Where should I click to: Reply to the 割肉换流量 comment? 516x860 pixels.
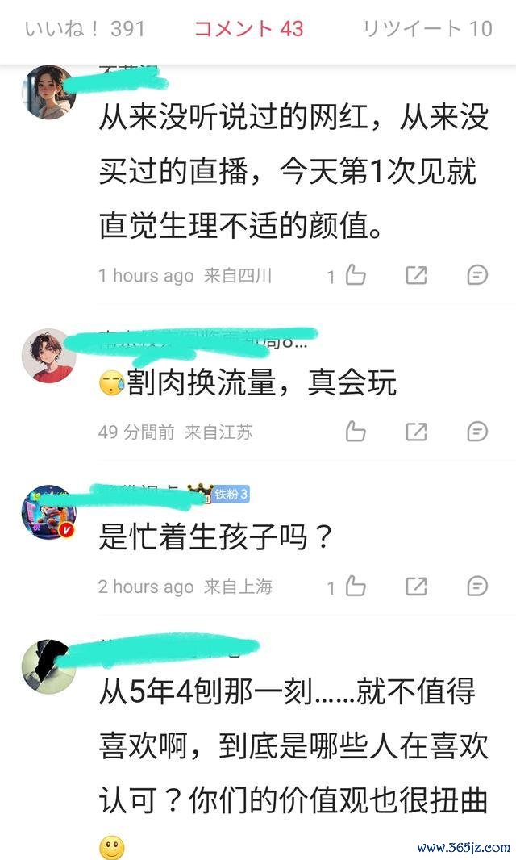pyautogui.click(x=477, y=432)
